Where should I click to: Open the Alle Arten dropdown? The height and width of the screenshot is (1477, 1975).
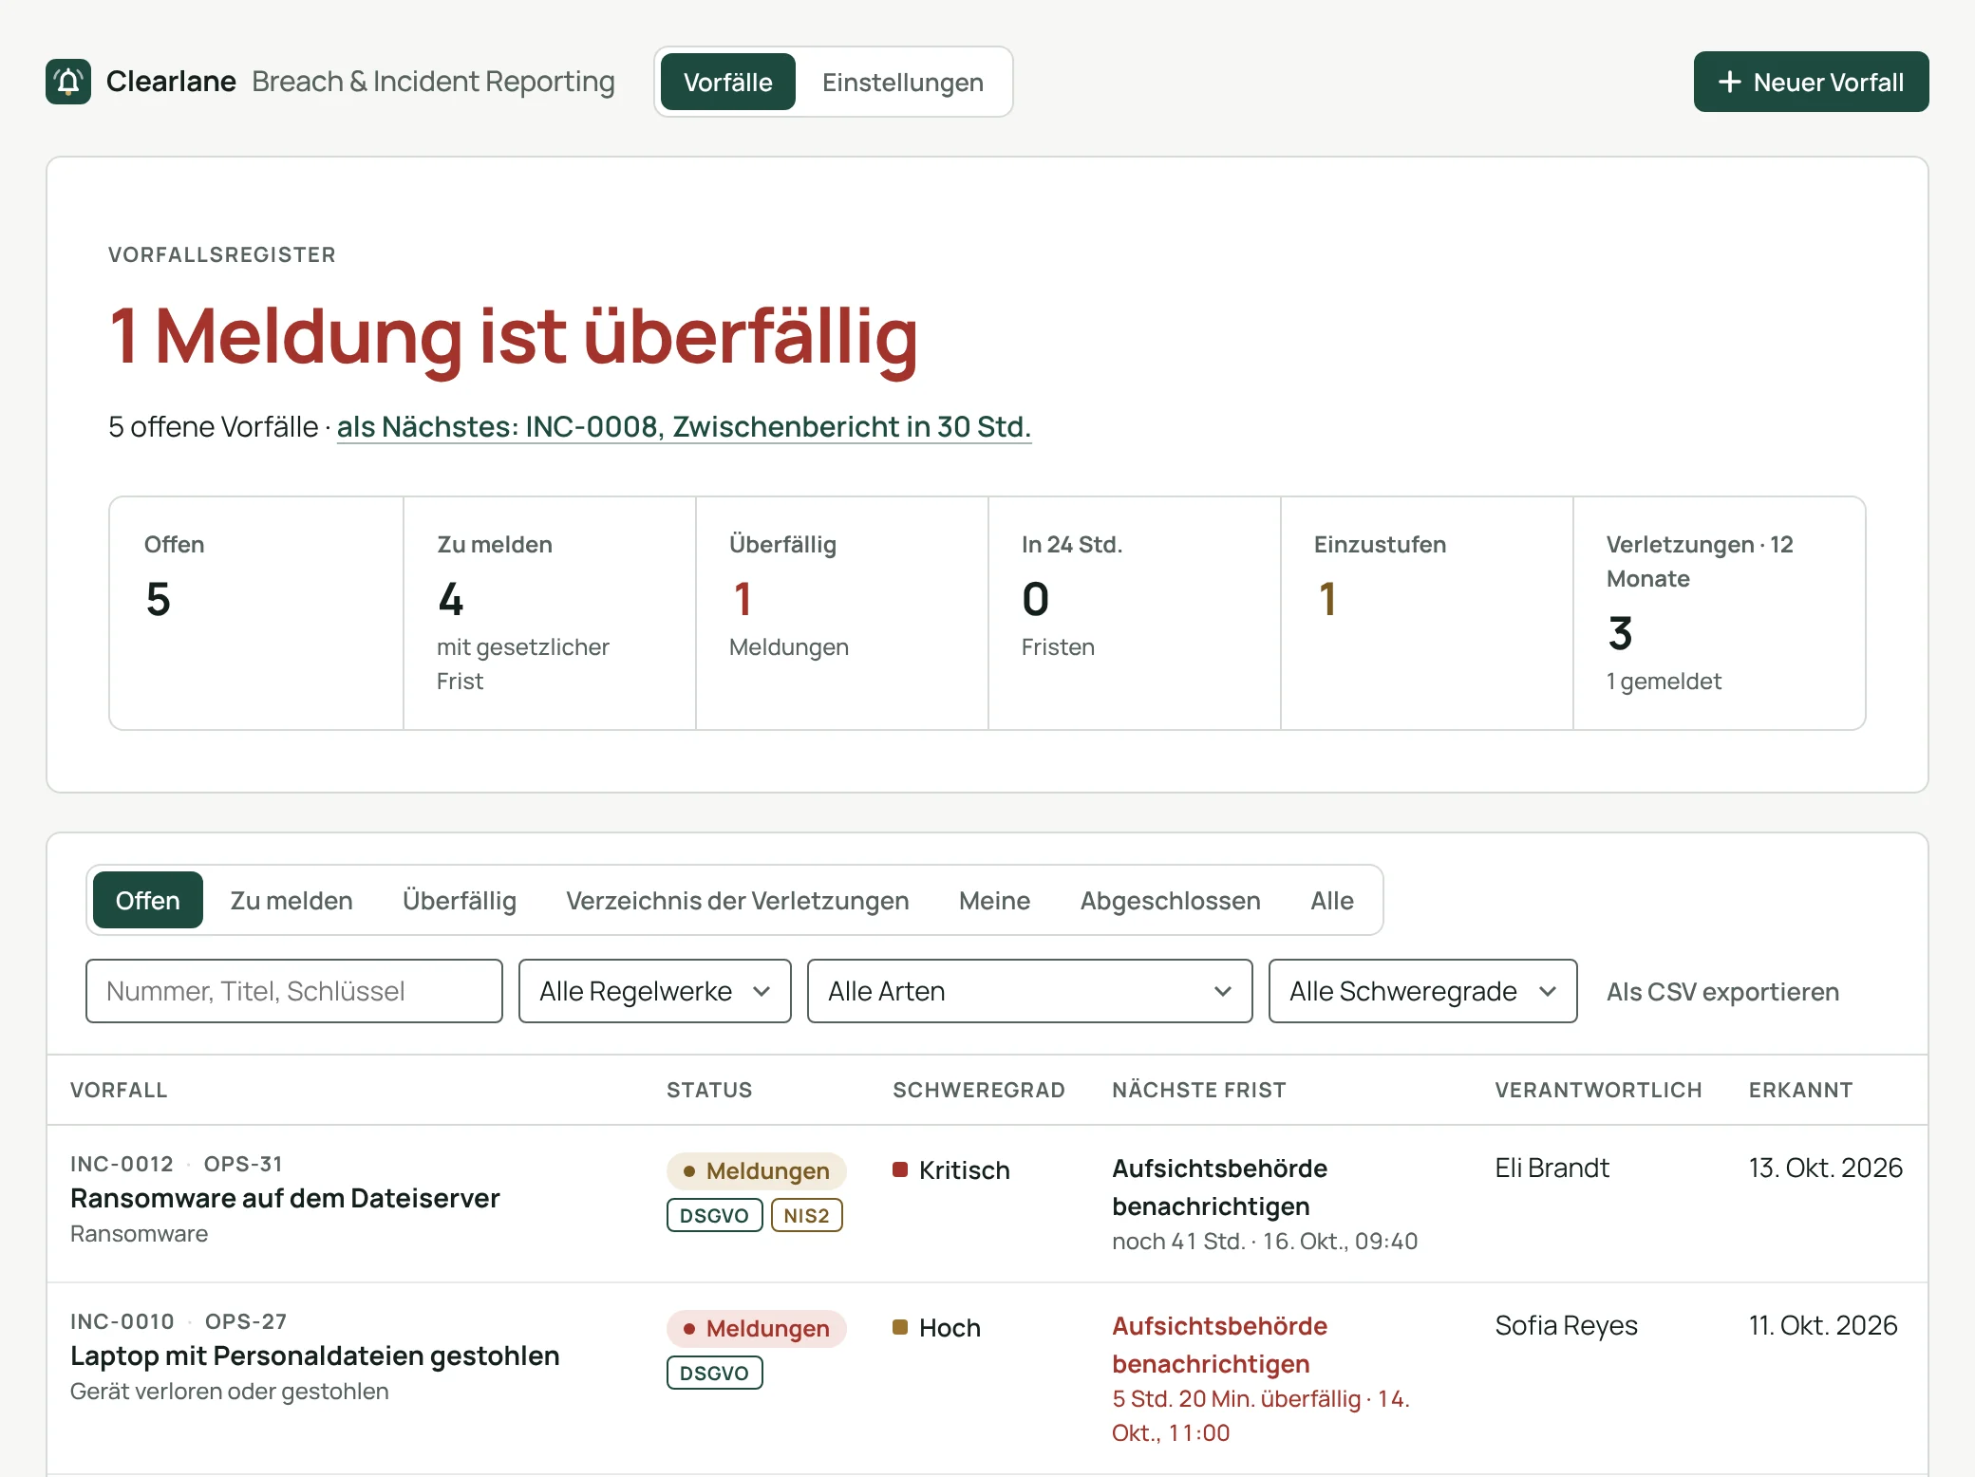click(x=1029, y=991)
